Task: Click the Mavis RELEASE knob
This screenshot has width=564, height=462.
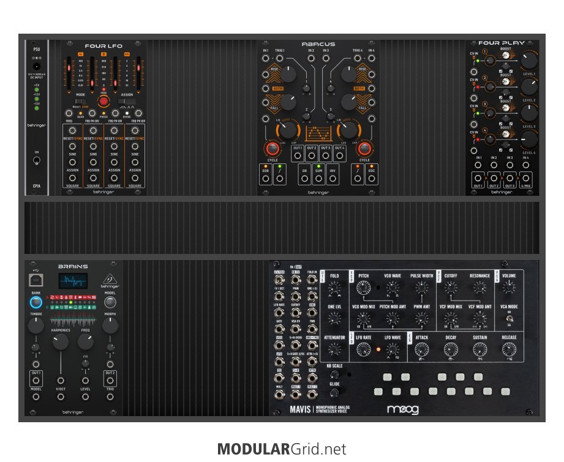Action: click(x=509, y=349)
